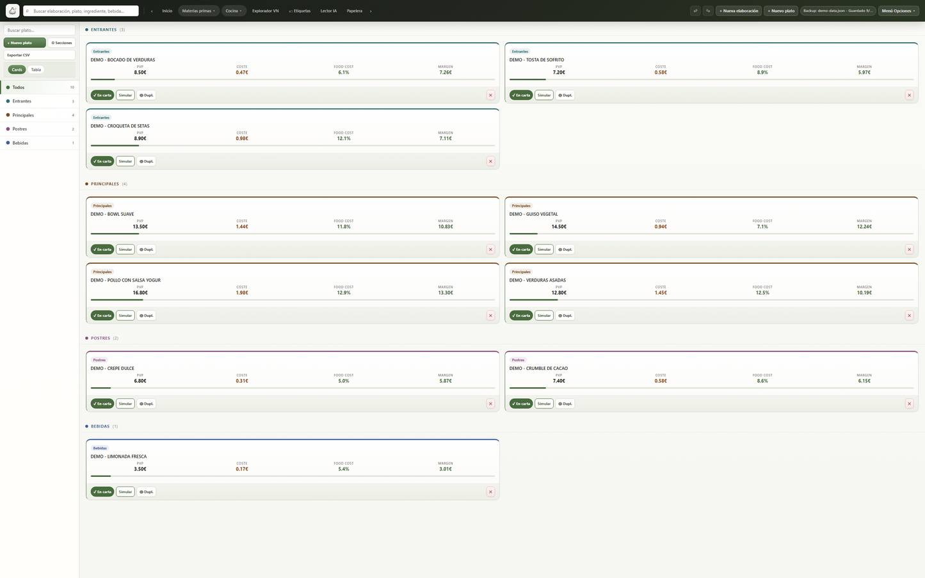Remove the Bowl Suave dish via X
The width and height of the screenshot is (925, 578).
pos(490,250)
